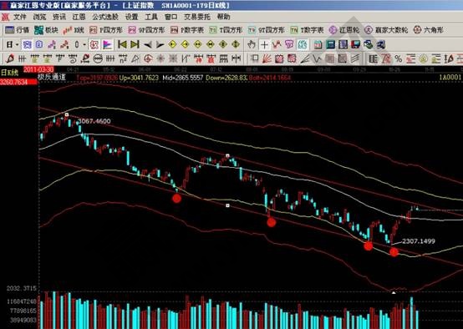
Task: Open the 公式选股 menu
Action: 105,17
